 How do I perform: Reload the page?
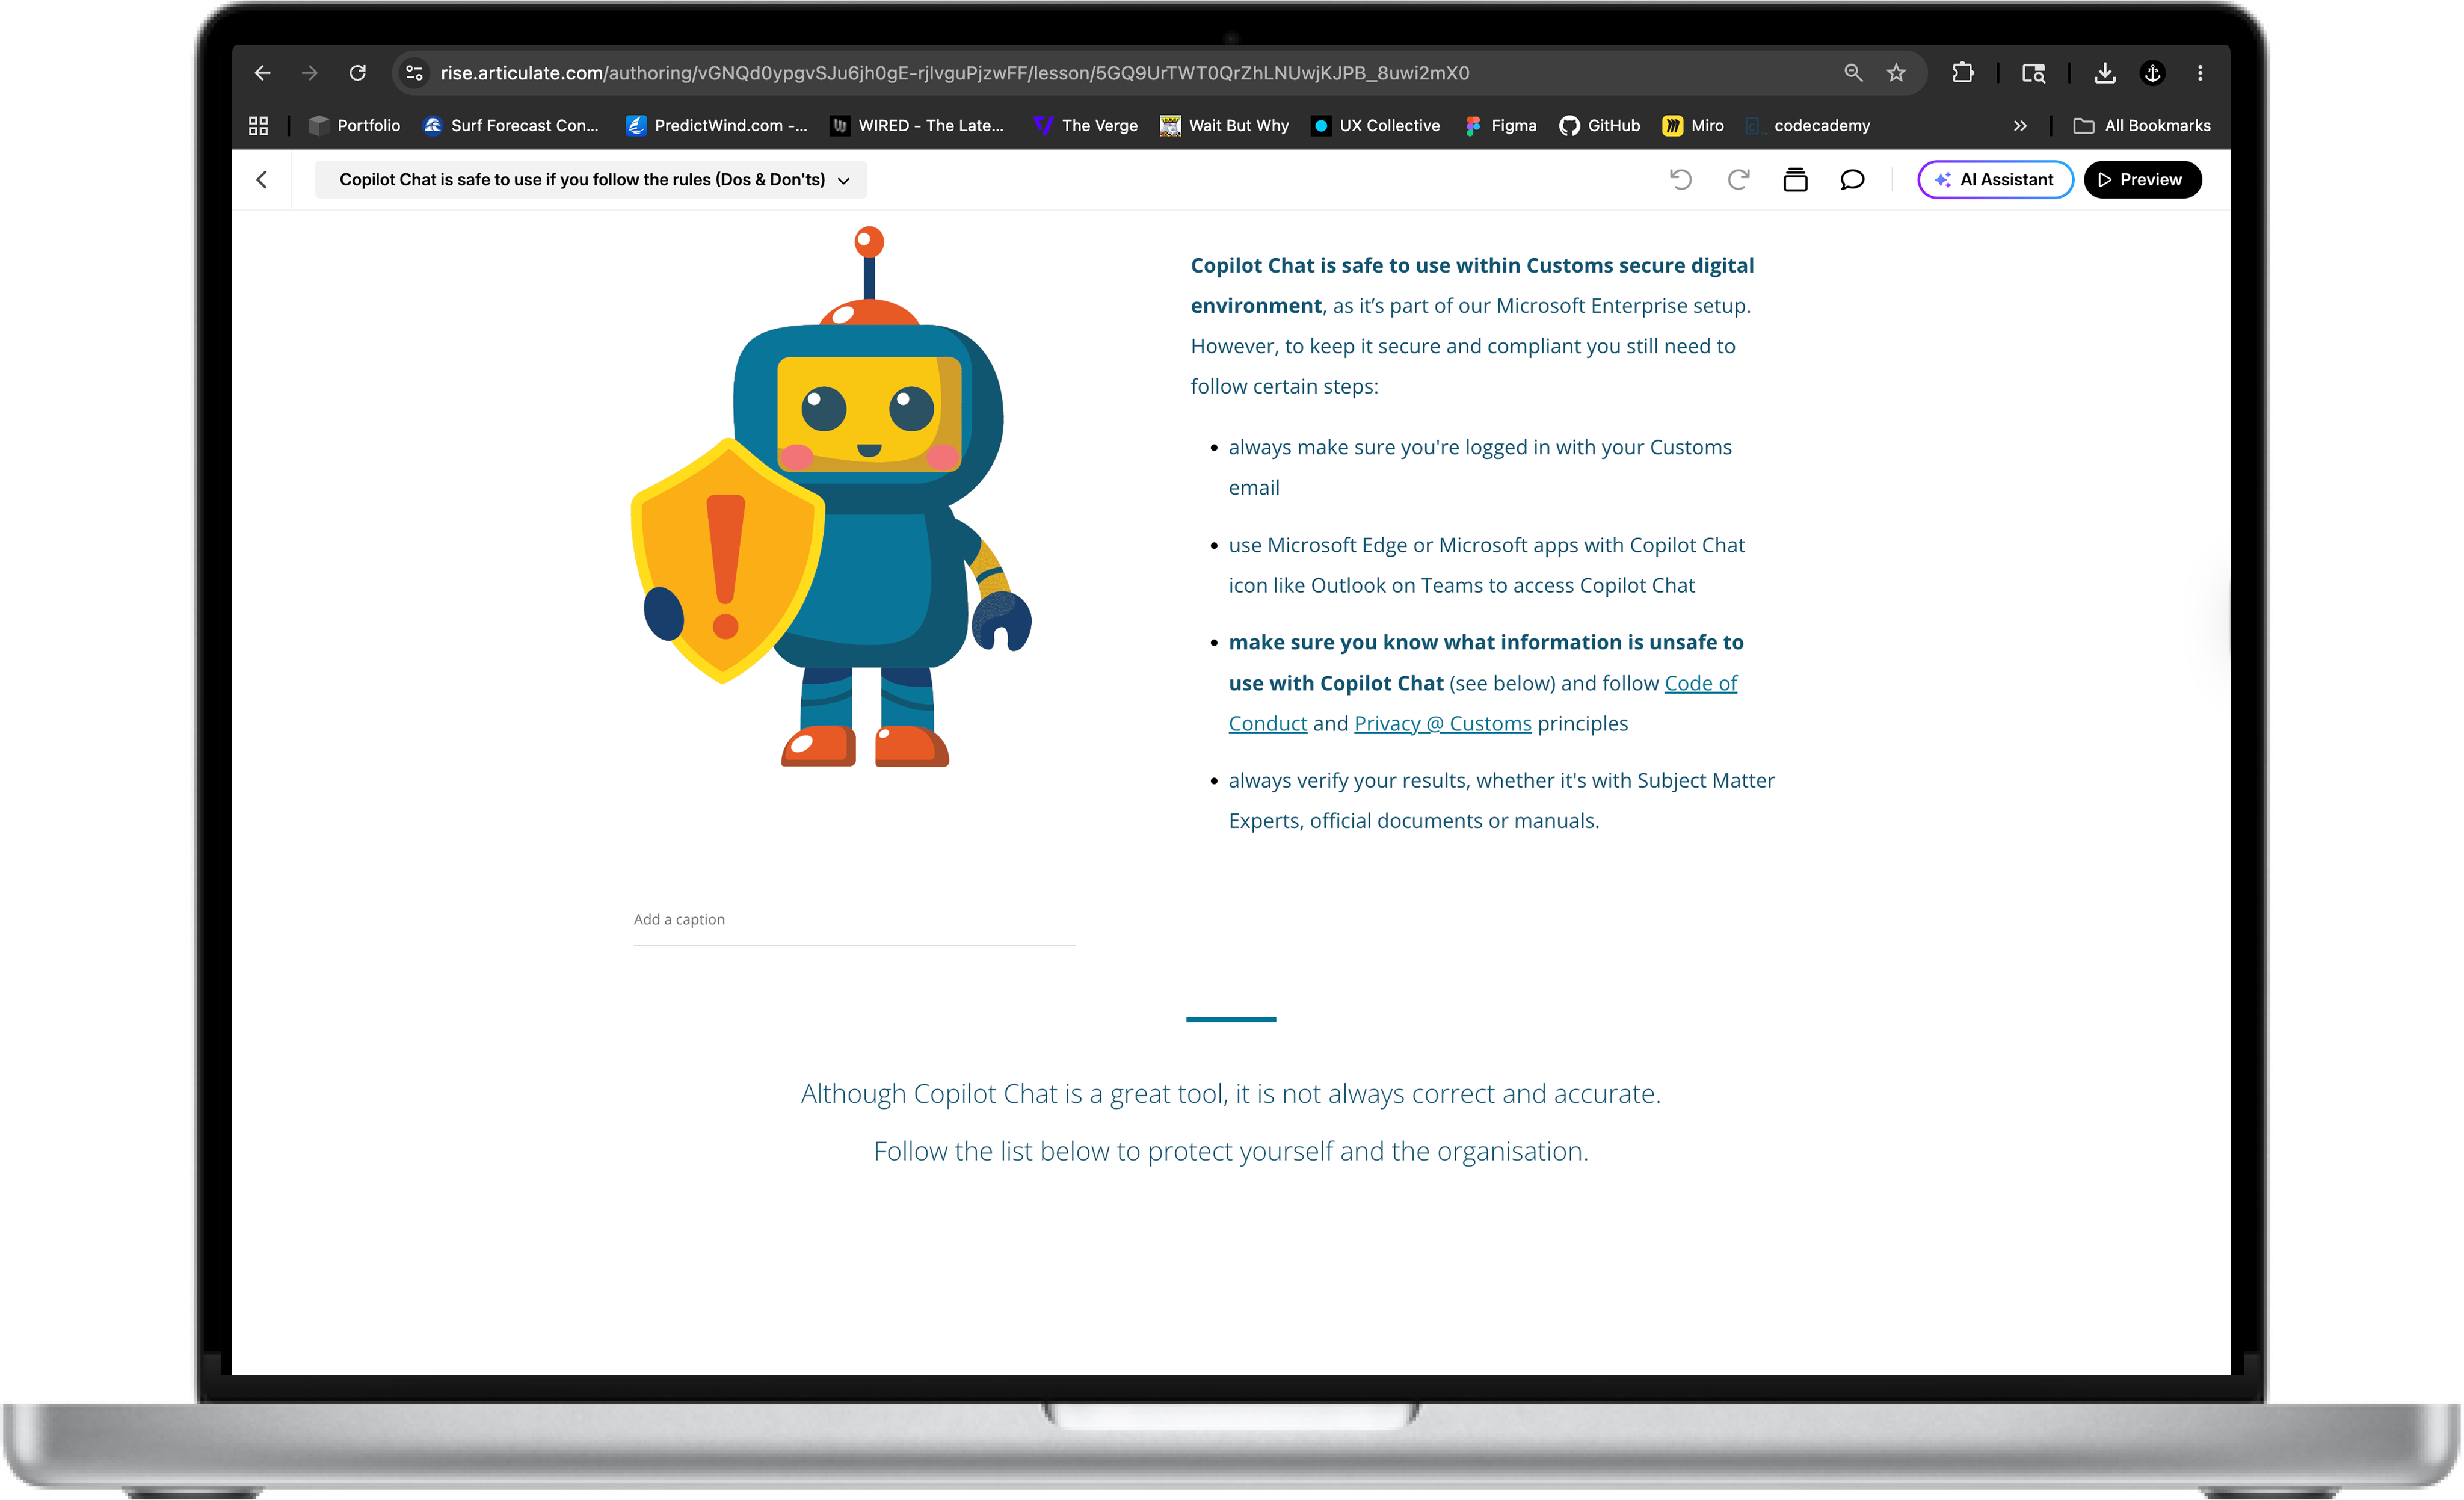357,73
